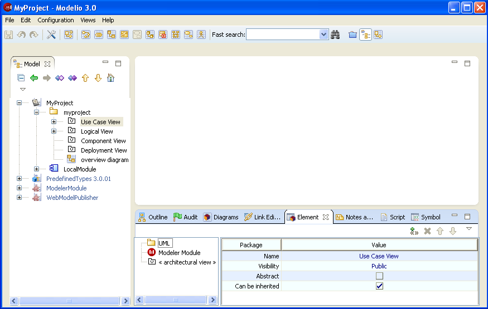Viewport: 488px width, 309px height.
Task: Close the Model tab
Action: click(47, 64)
